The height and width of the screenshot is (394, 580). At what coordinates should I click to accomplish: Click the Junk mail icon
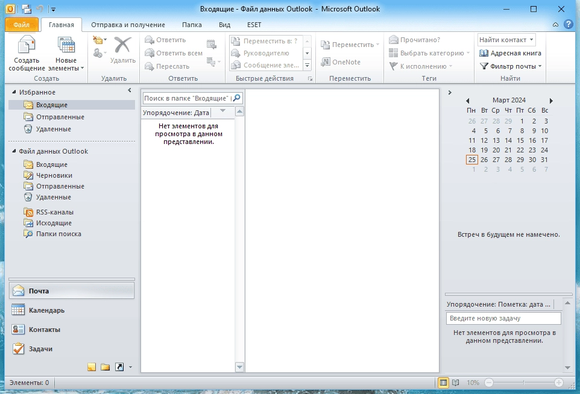pyautogui.click(x=99, y=53)
